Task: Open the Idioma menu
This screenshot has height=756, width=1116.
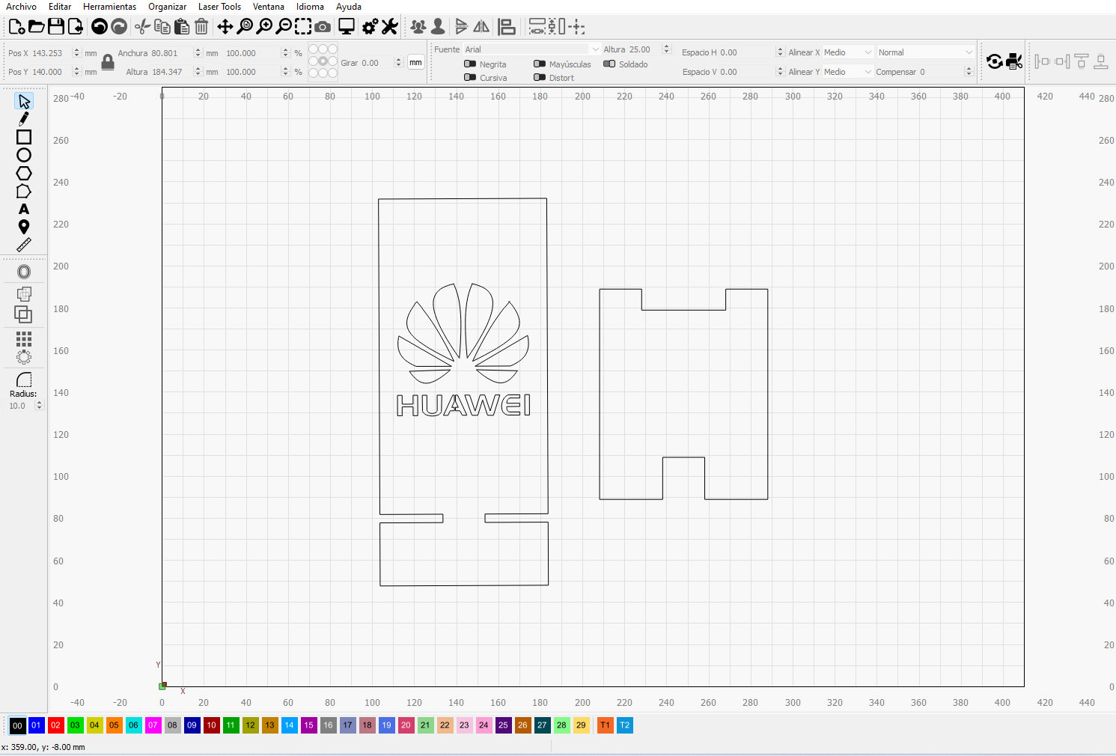Action: (x=310, y=7)
